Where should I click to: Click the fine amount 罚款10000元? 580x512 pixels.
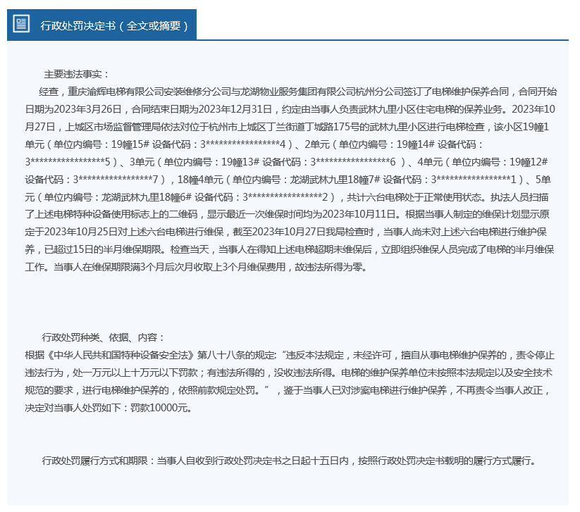(159, 408)
